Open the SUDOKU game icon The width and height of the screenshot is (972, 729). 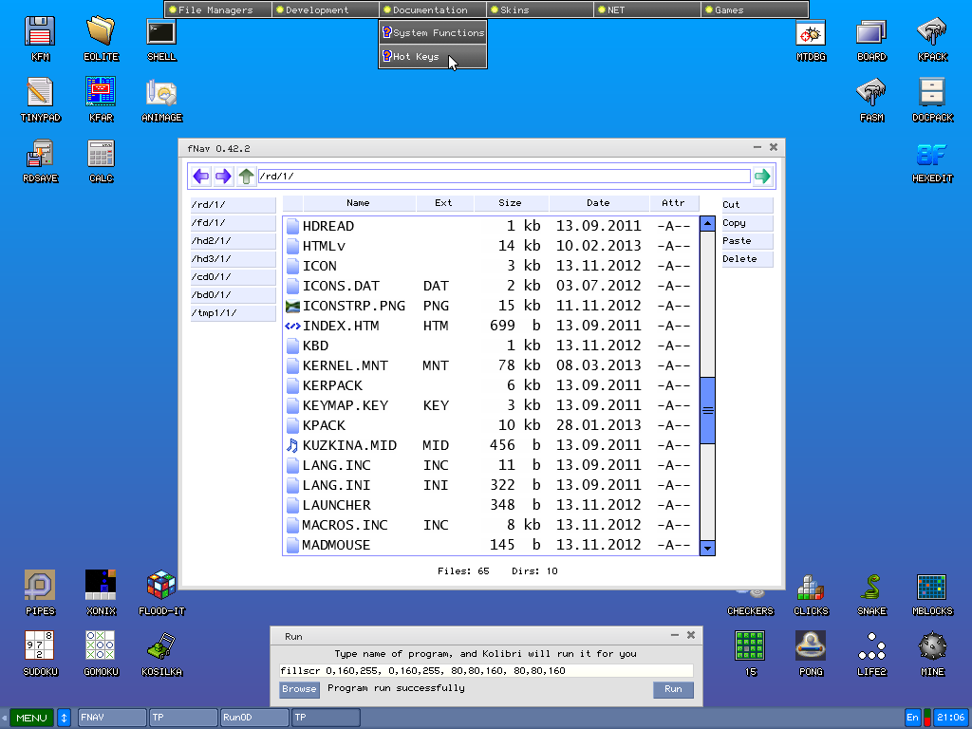pyautogui.click(x=40, y=646)
